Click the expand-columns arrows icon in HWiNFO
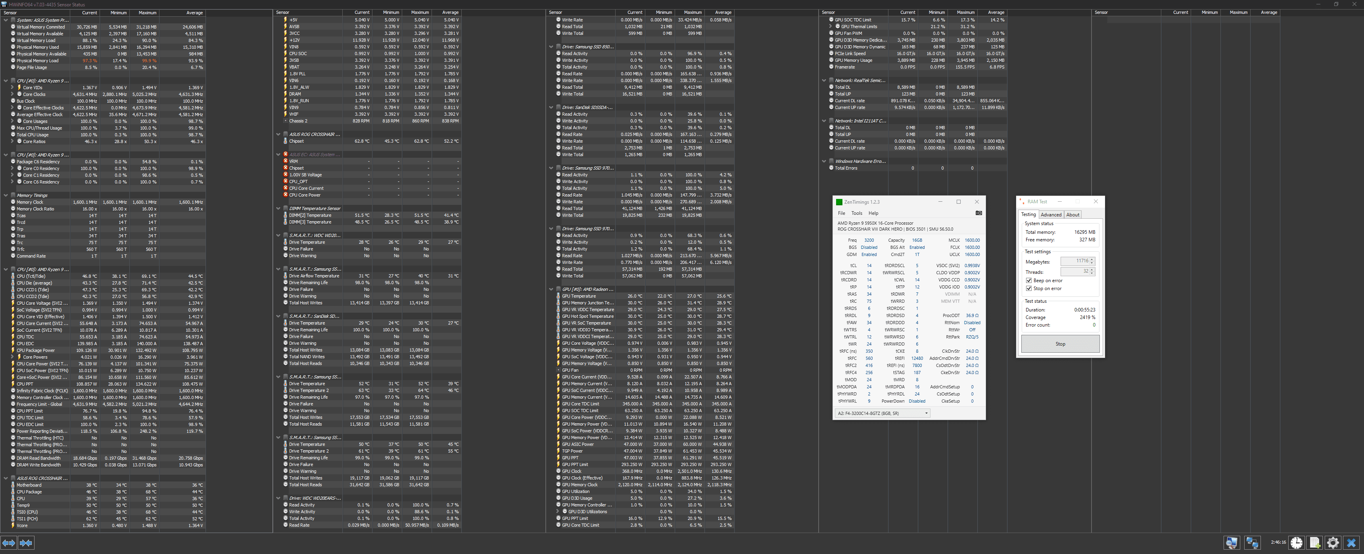The width and height of the screenshot is (1364, 554). 8,543
